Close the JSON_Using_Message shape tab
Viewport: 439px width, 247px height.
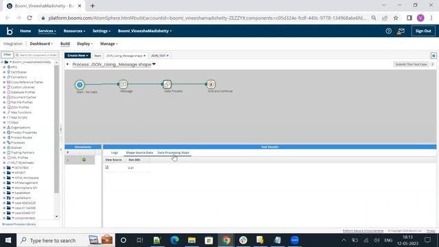click(145, 56)
